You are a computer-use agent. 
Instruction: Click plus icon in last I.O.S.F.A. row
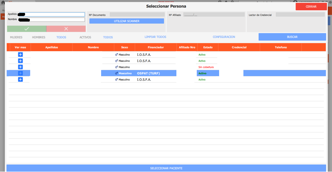[20, 80]
